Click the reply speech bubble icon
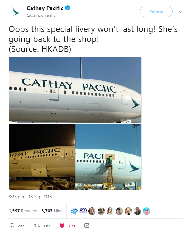This screenshot has width=191, height=233. coord(12,225)
